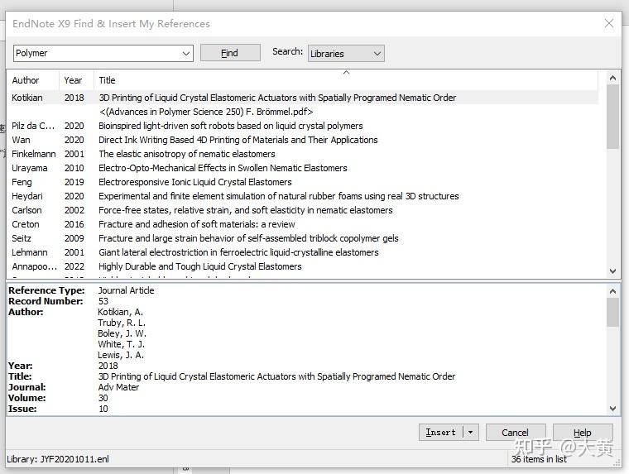Click the Cancel button
This screenshot has width=629, height=474.
(x=515, y=433)
